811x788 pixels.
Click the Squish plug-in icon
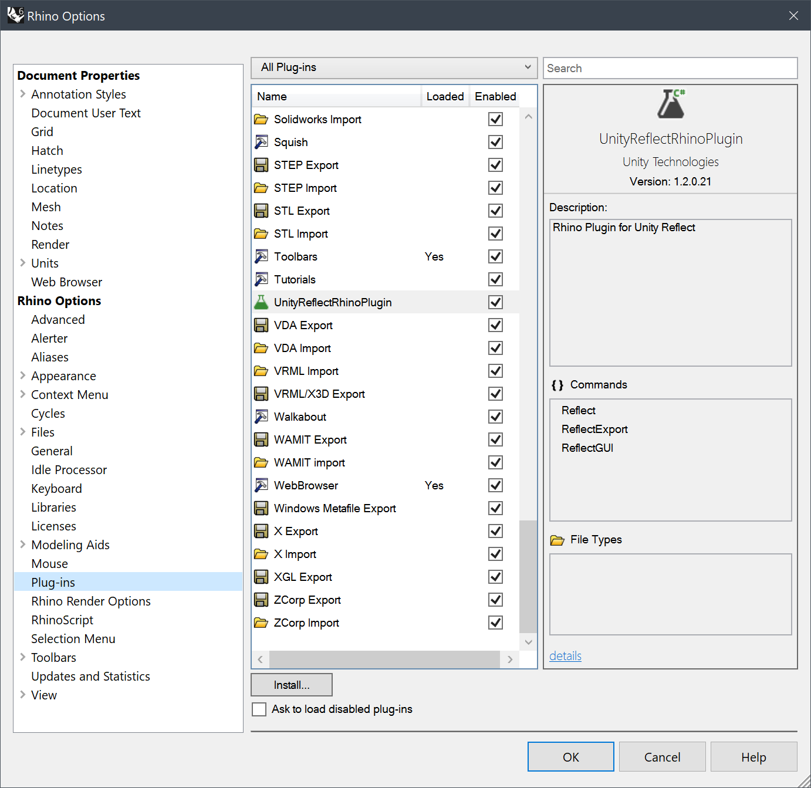(261, 142)
